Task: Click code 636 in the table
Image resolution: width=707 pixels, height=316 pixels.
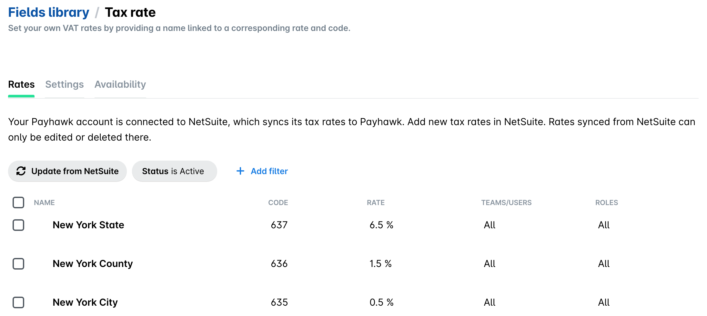Action: (279, 264)
